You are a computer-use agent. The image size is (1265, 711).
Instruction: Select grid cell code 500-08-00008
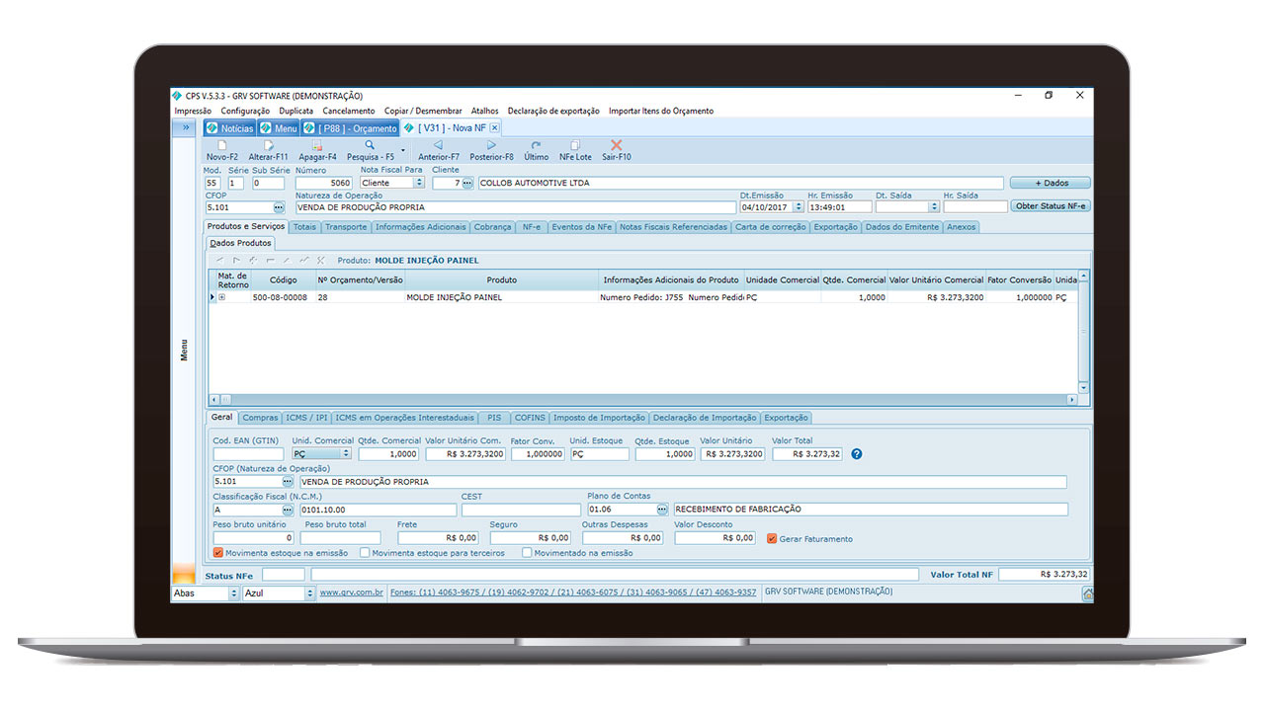(281, 297)
